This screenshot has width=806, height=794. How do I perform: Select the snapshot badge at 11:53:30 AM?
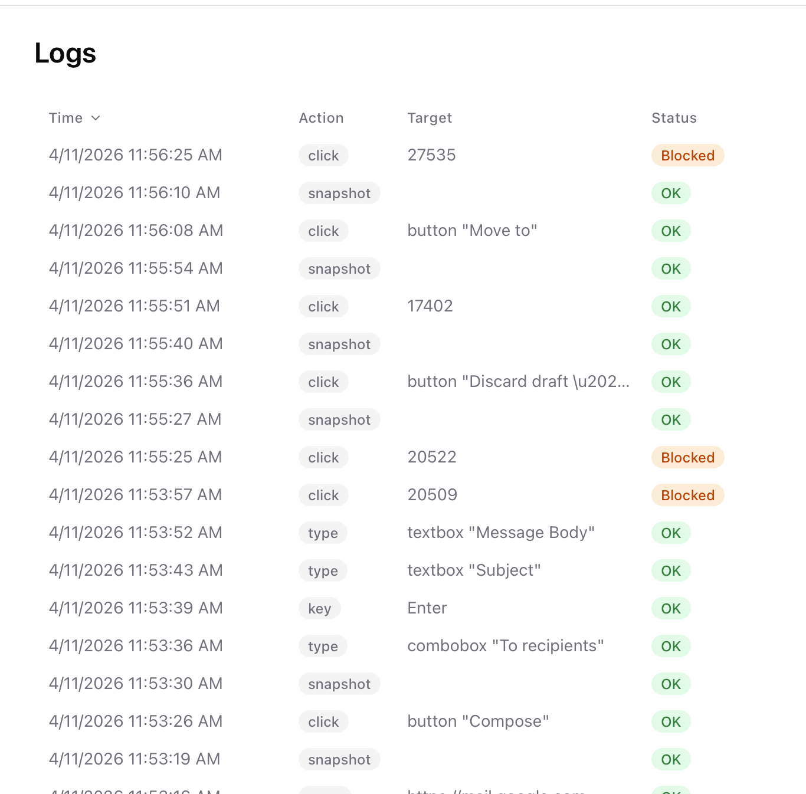click(339, 684)
